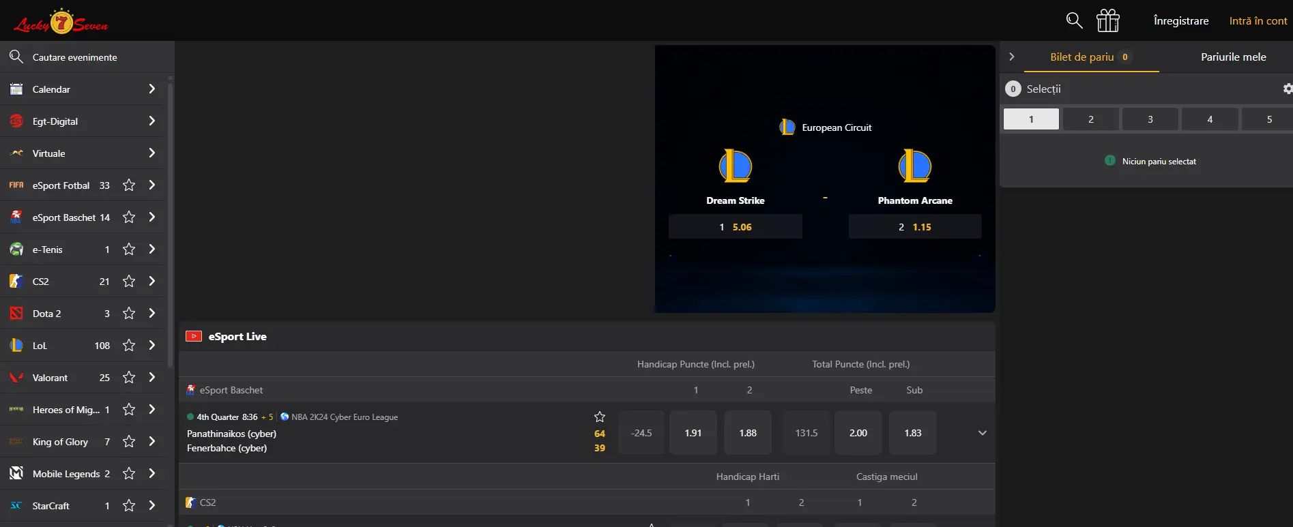Click the eSport Live video icon
The image size is (1293, 527).
coord(194,336)
